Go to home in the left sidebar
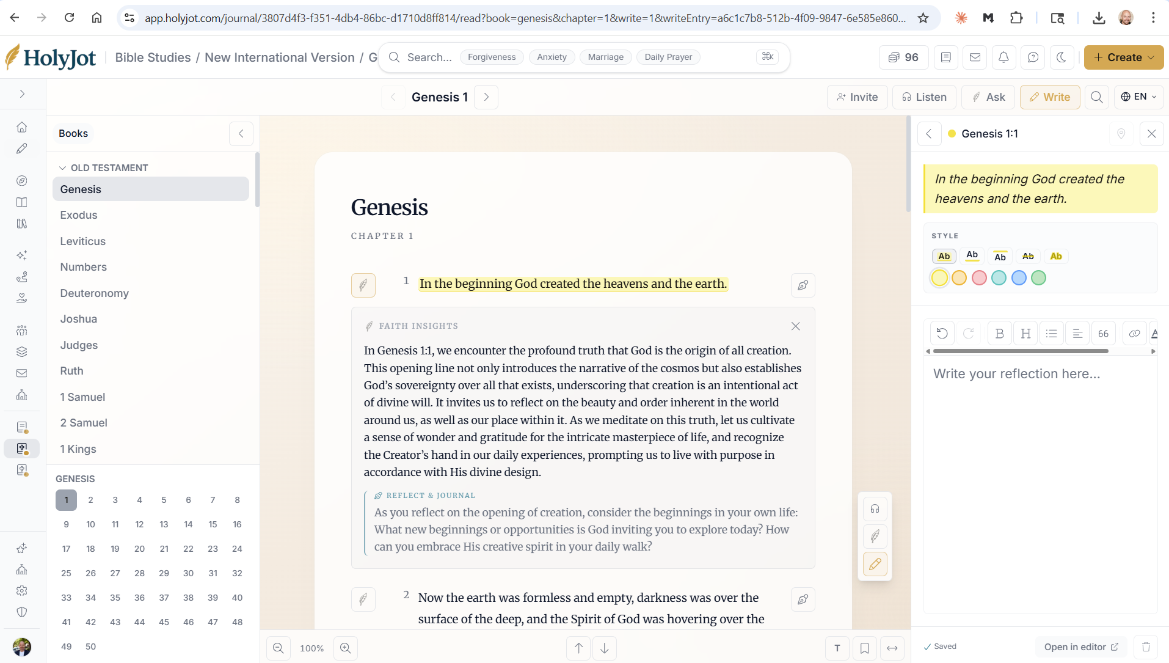The image size is (1169, 663). 22,127
